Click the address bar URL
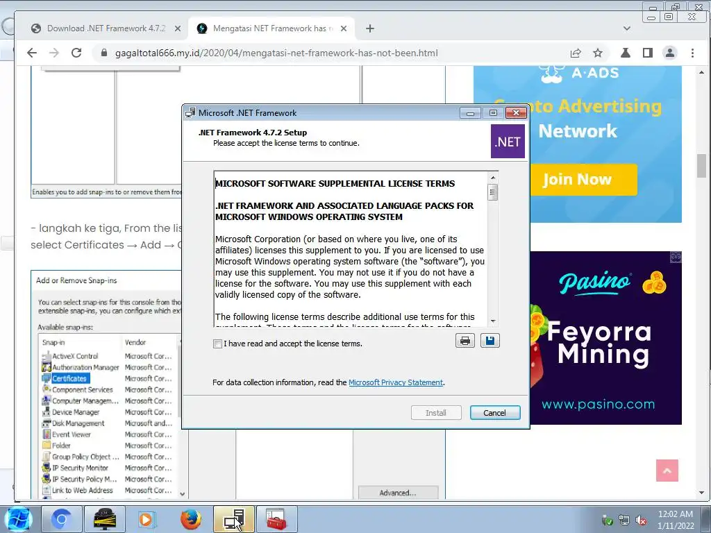711x533 pixels. 276,53
